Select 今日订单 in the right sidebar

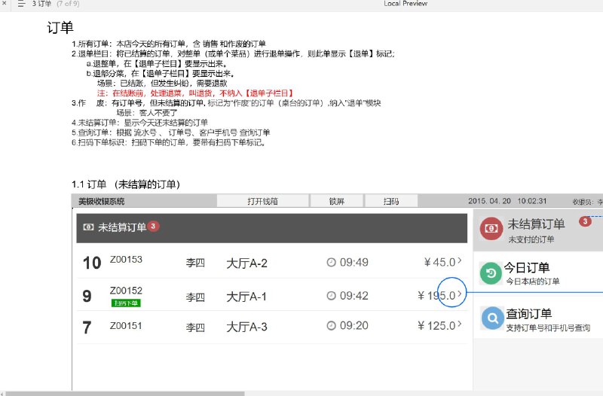click(x=538, y=273)
